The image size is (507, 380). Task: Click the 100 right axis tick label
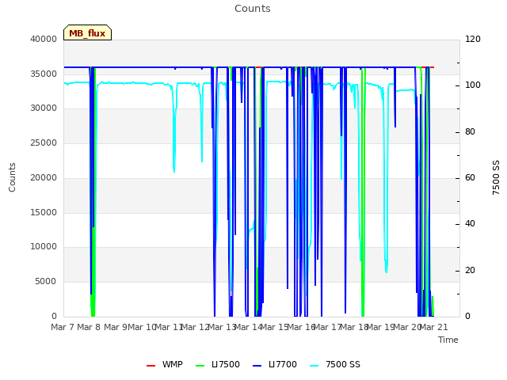(473, 85)
